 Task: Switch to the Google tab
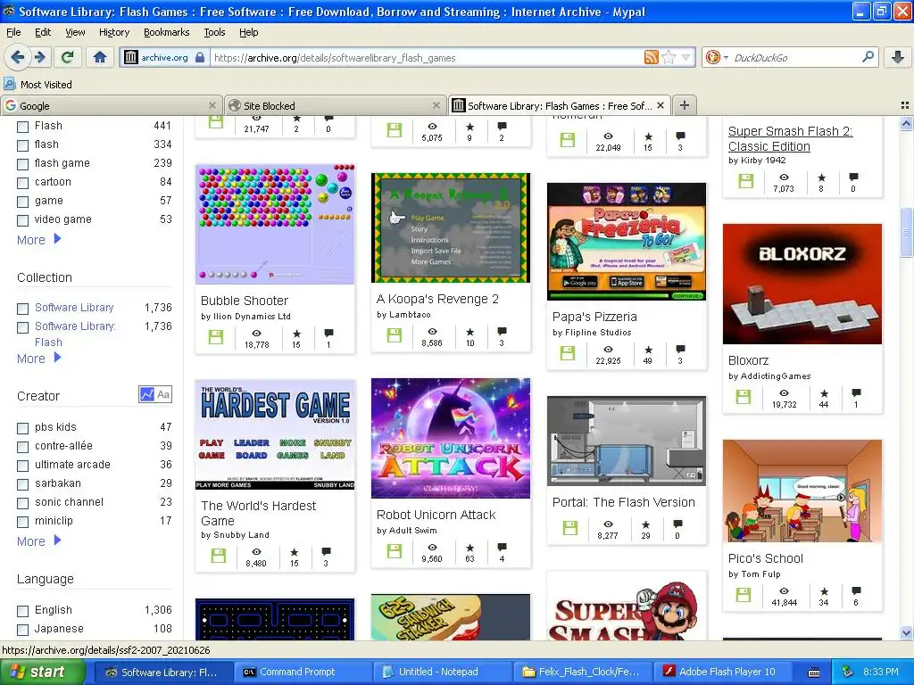(x=111, y=105)
